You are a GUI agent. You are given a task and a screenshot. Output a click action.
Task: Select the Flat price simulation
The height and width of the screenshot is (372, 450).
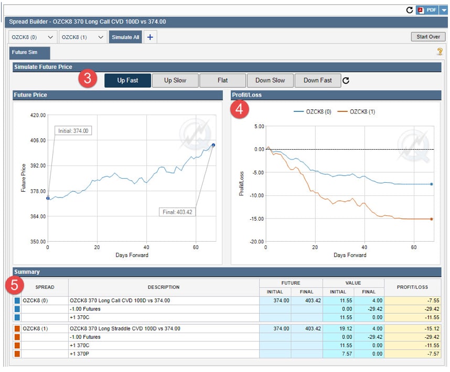click(x=222, y=80)
